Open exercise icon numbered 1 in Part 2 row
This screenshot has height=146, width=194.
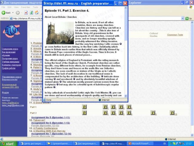coord(105,113)
